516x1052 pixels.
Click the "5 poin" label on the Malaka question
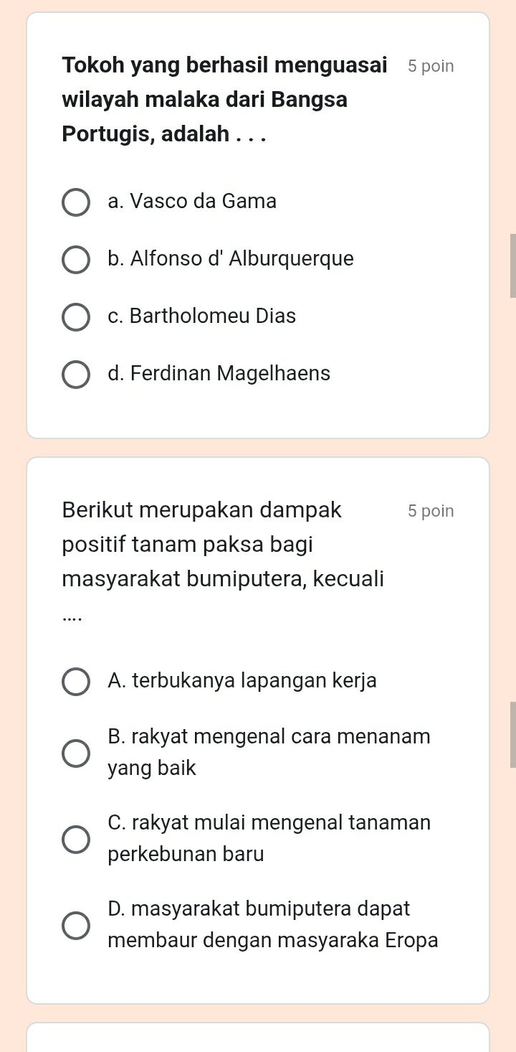tap(431, 67)
